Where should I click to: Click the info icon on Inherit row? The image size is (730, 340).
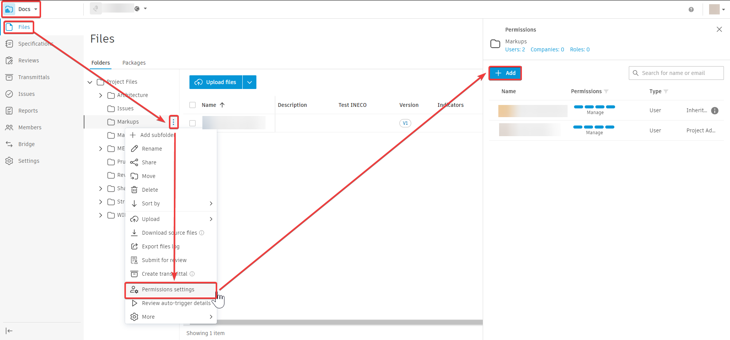pyautogui.click(x=715, y=111)
